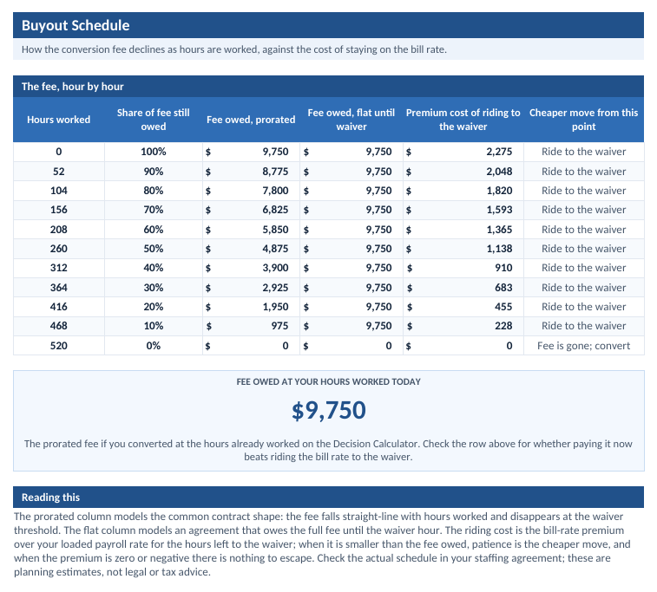The height and width of the screenshot is (592, 657).
Task: Click the '50%' share cell
Action: [x=154, y=249]
